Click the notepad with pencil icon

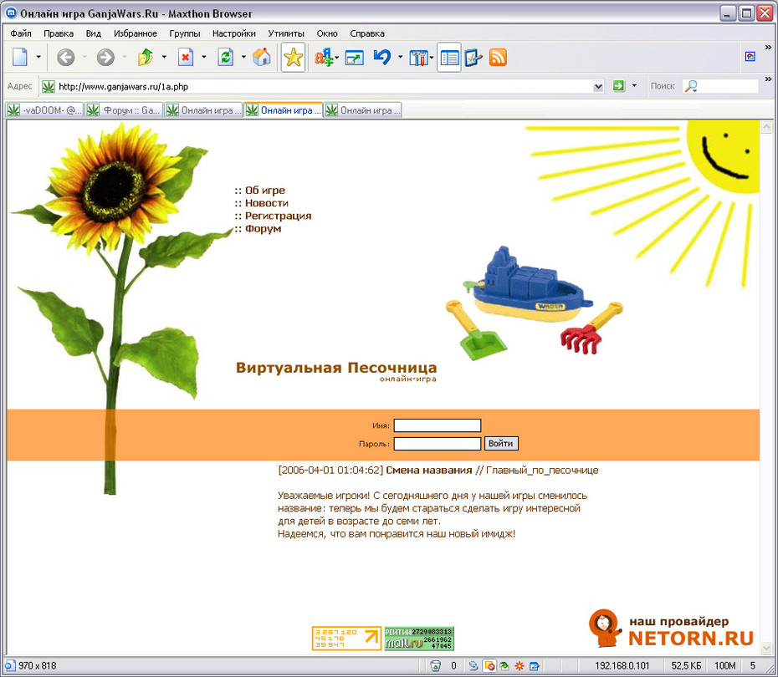point(473,58)
